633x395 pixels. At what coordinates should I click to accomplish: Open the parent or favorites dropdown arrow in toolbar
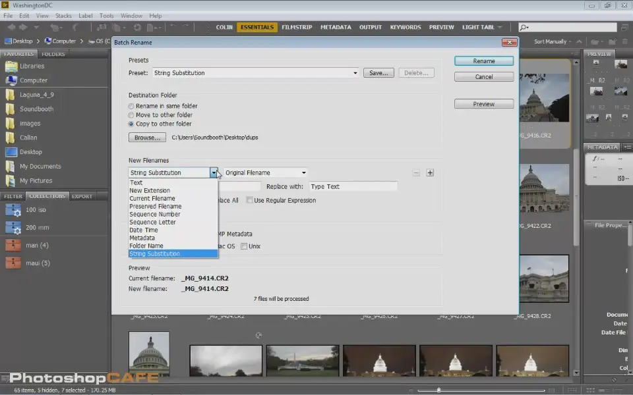point(36,27)
